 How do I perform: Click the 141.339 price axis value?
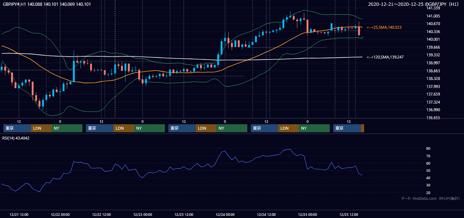coord(434,8)
